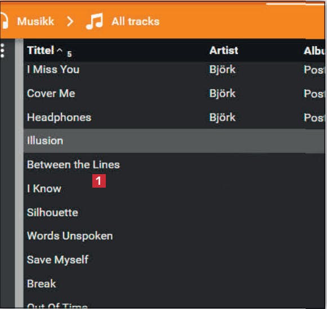Select the Headphones track row
This screenshot has height=309, width=327.
(174, 117)
